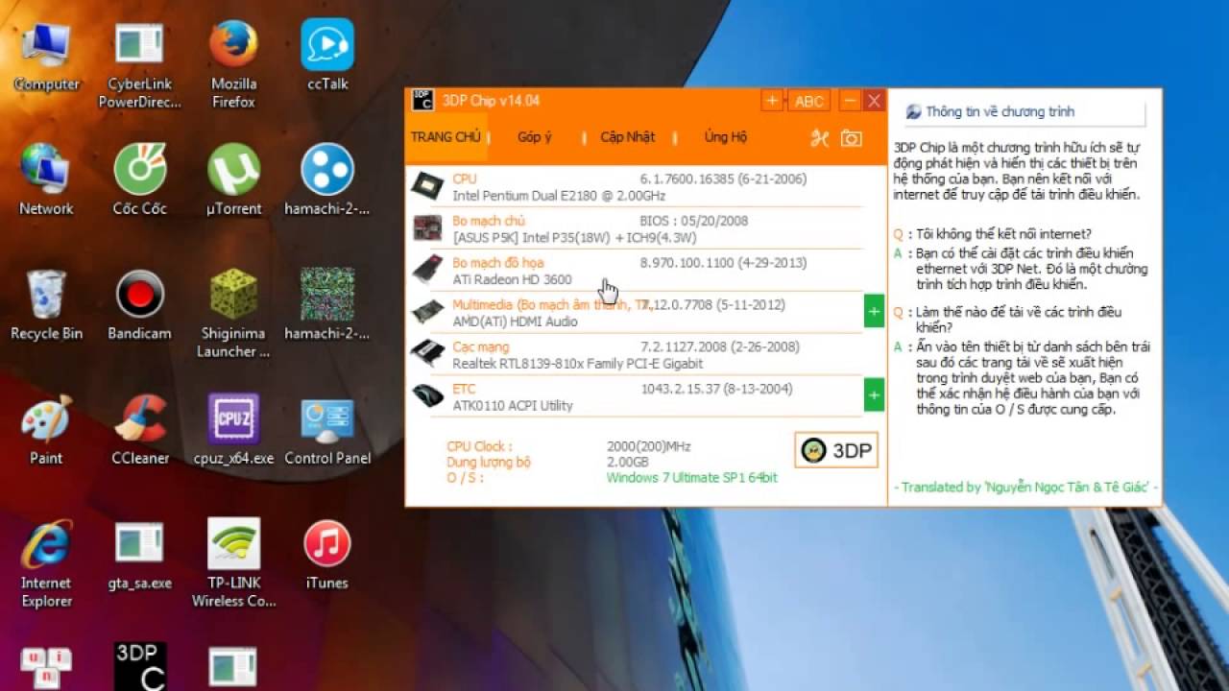The image size is (1229, 691).
Task: Open the Computer desktop icon
Action: [46, 56]
